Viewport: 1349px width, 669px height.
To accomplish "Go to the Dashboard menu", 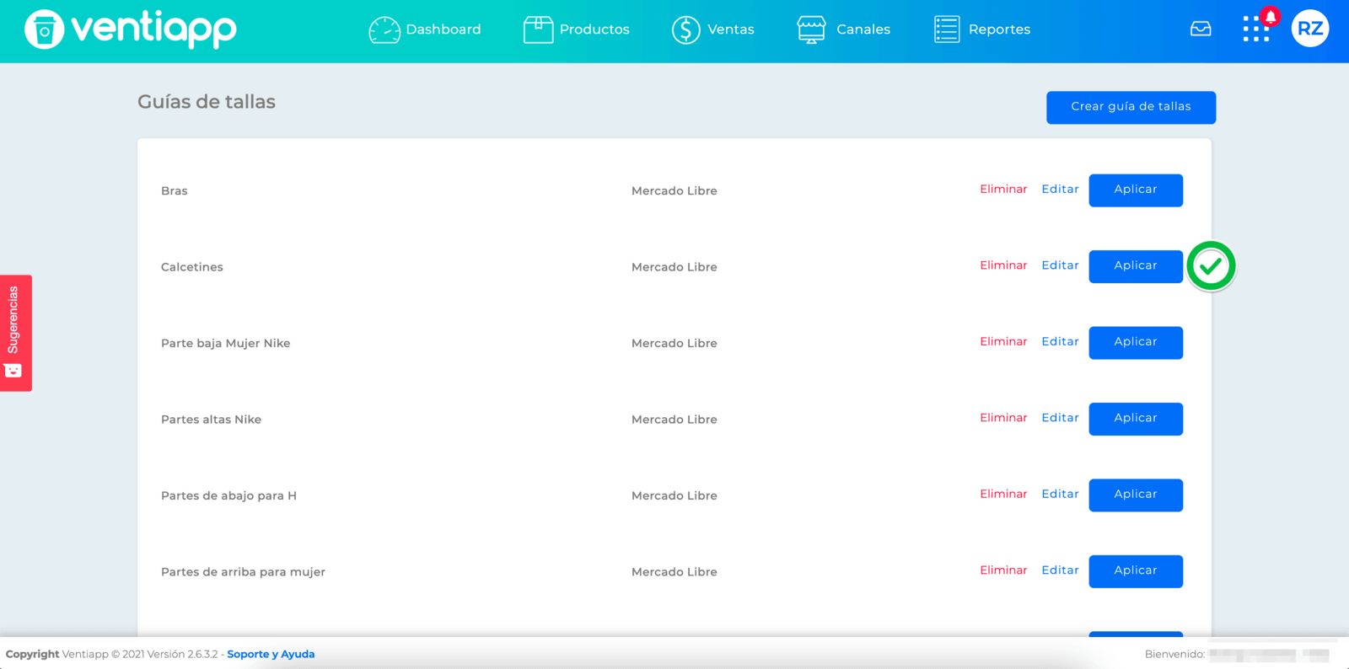I will [443, 29].
